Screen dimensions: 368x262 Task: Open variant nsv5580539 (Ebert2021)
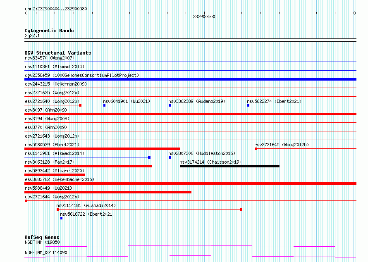point(52,145)
